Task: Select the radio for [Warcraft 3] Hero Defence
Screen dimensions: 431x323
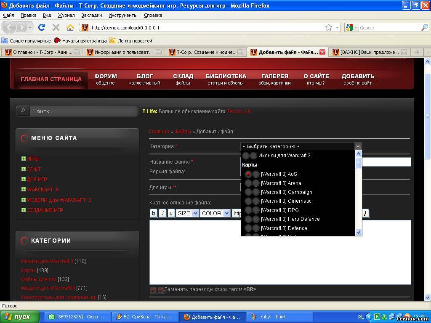Action: [x=248, y=219]
